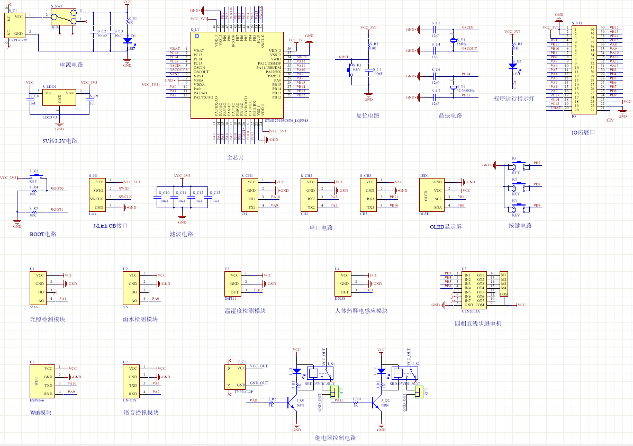Select the STM32F103C8T6 main chip symbol

(x=237, y=75)
